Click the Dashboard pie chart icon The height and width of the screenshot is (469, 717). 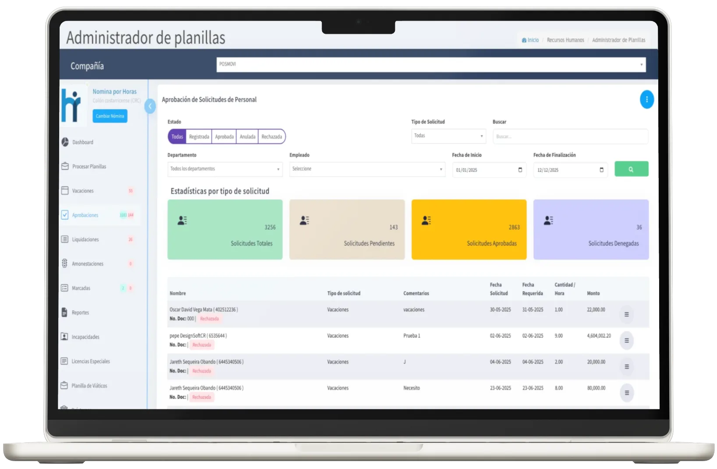pos(65,142)
